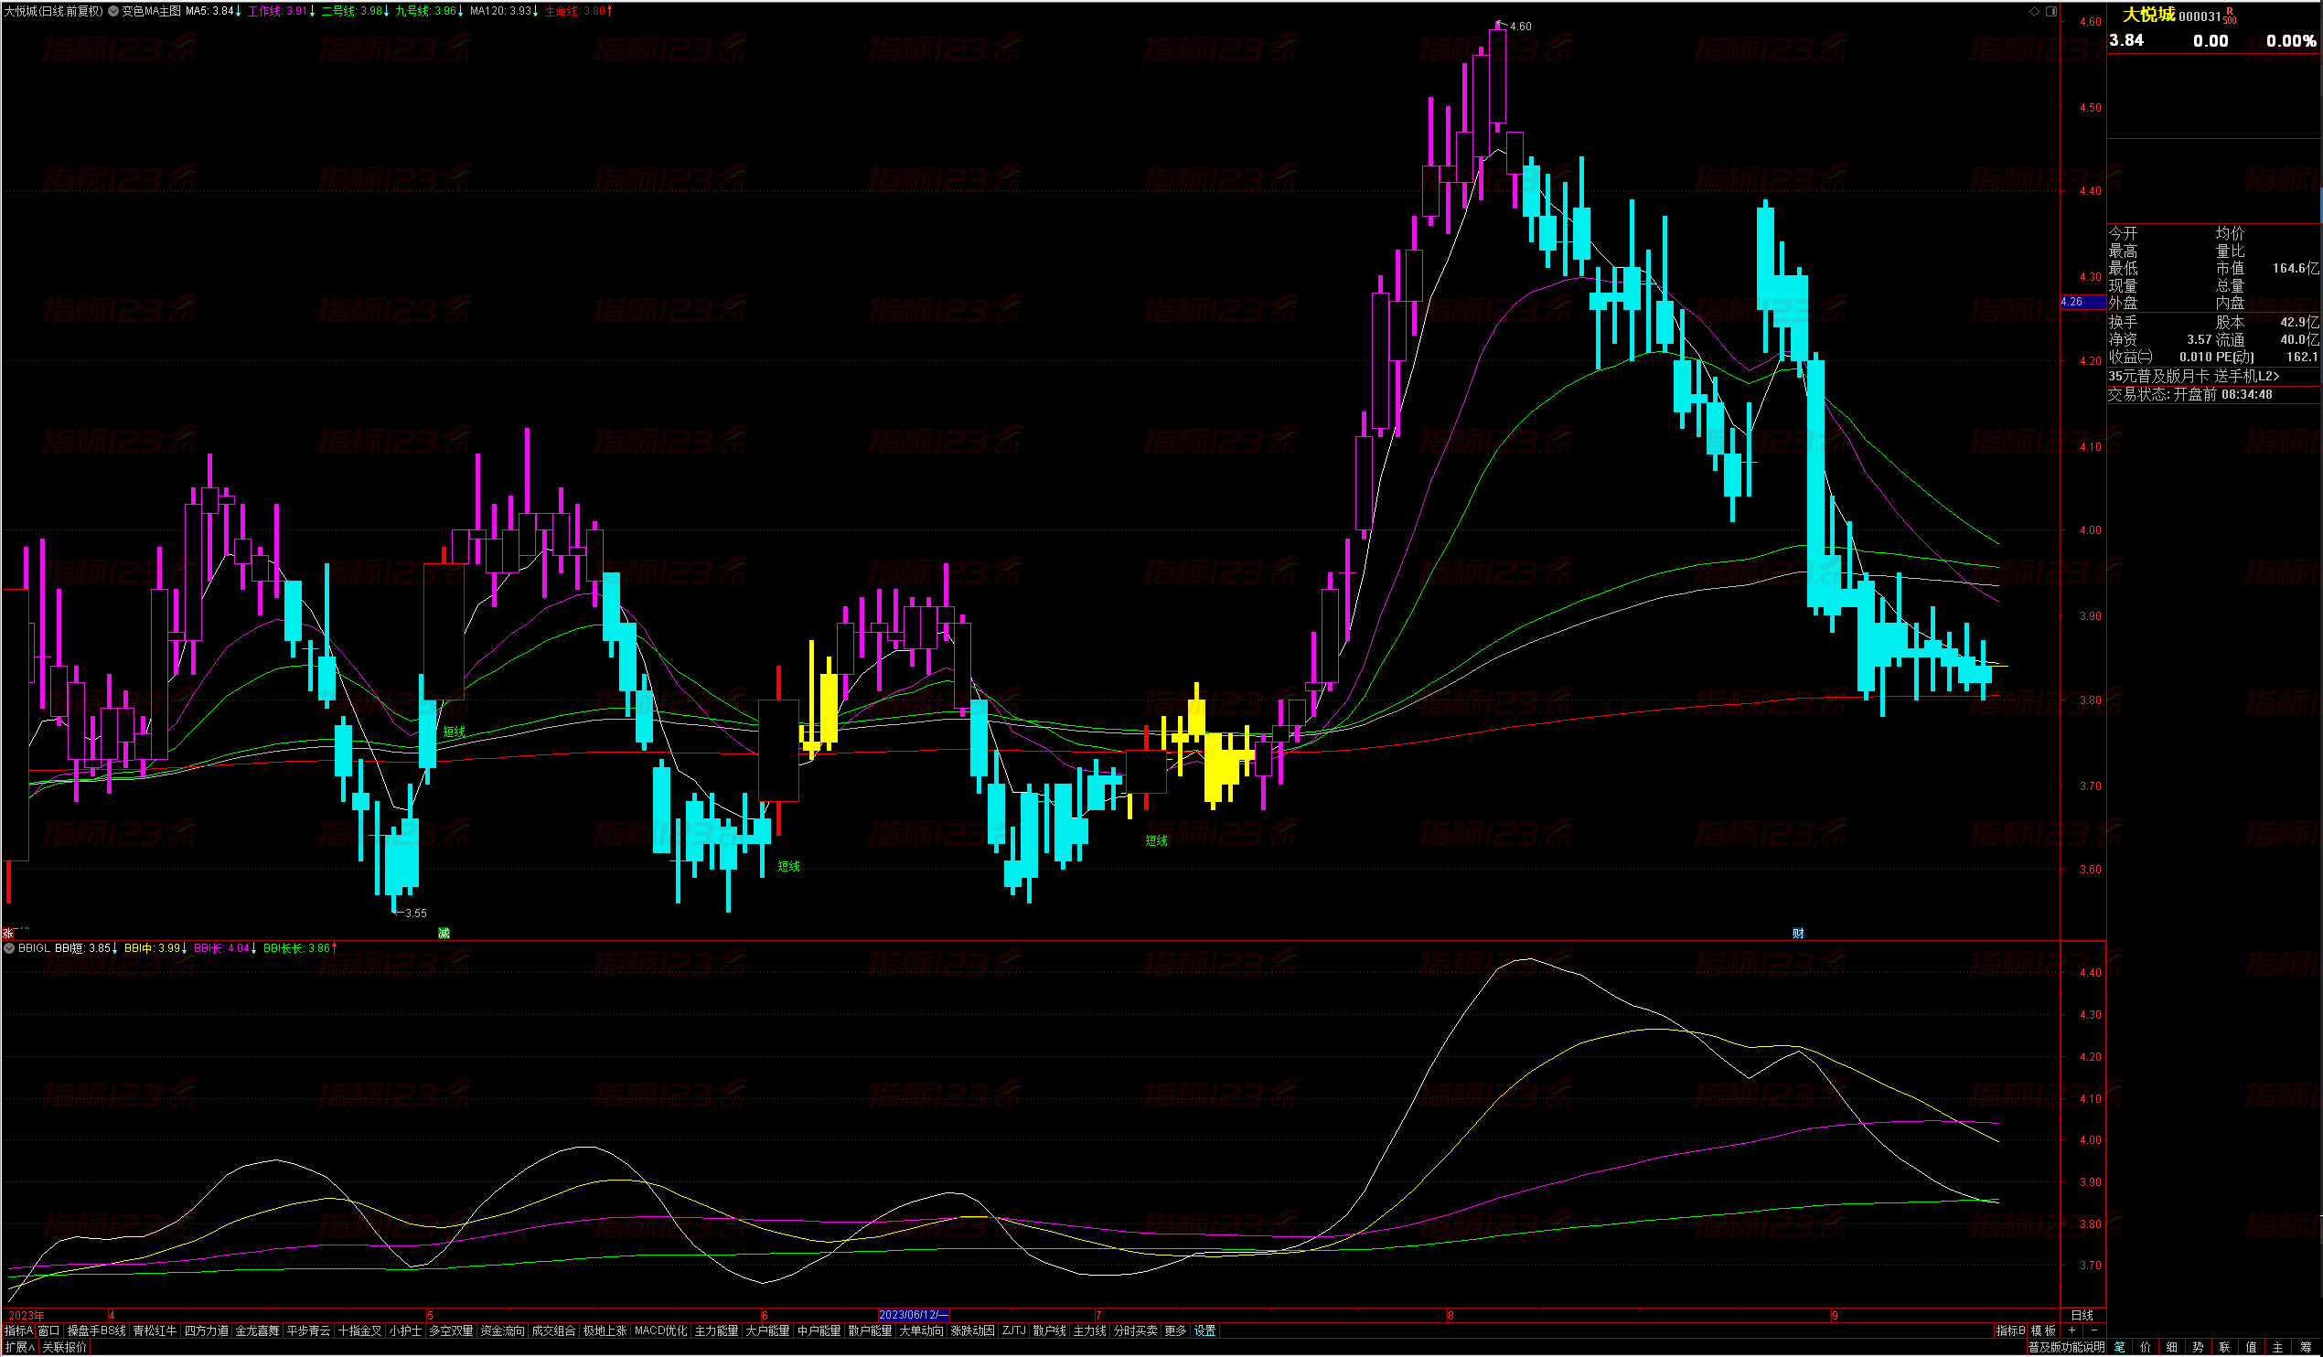This screenshot has width=2323, height=1357.
Task: Open the 日线 period selector
Action: point(2082,1315)
